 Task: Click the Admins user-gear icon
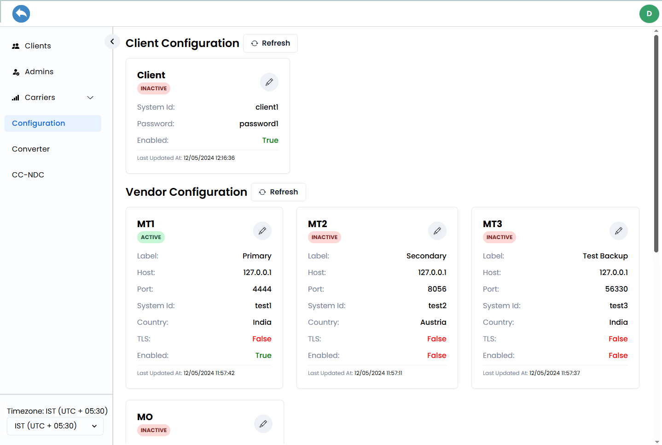pyautogui.click(x=16, y=72)
